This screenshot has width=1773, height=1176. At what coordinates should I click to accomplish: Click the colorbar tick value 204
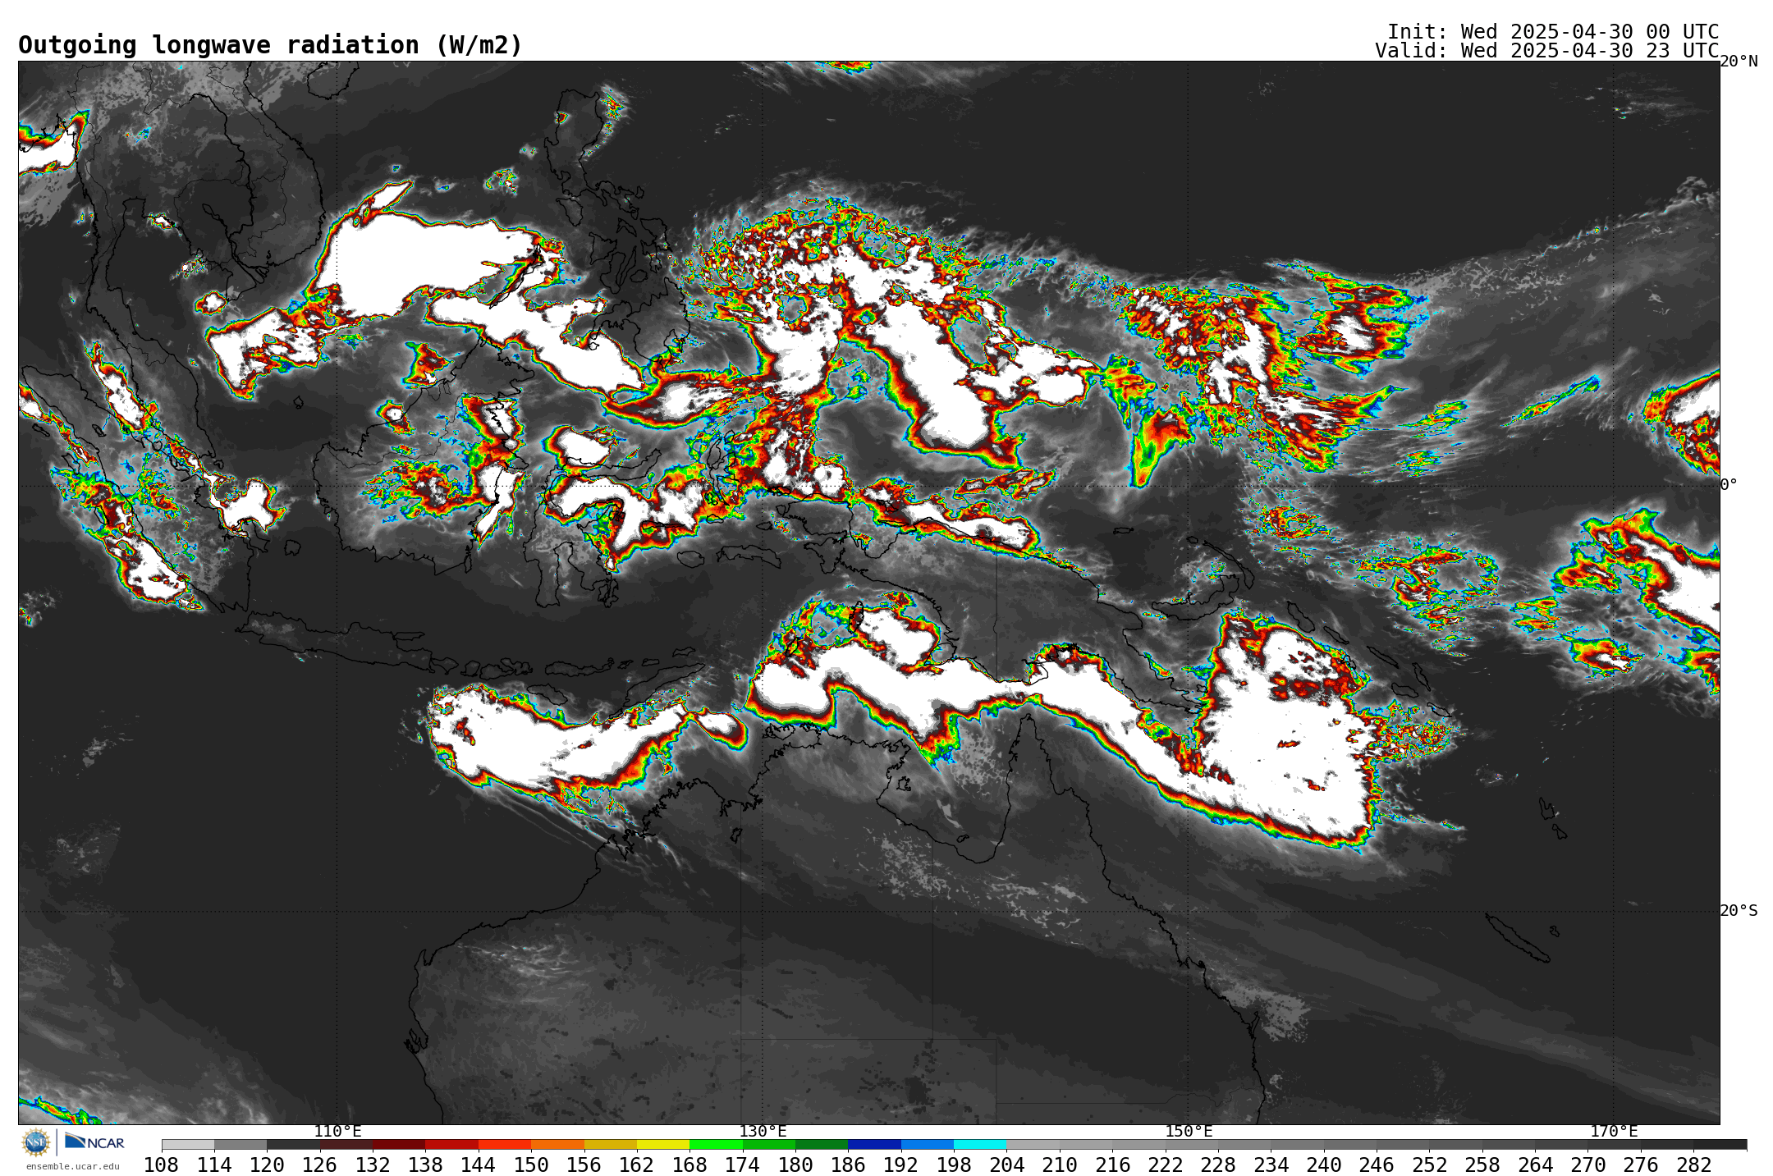pos(1006,1165)
